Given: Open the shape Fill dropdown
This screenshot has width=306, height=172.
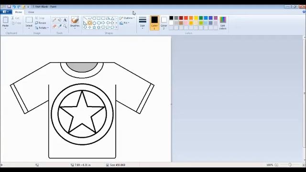Looking at the screenshot, I should (124, 23).
